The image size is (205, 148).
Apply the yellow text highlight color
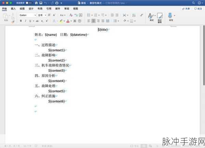[61, 21]
